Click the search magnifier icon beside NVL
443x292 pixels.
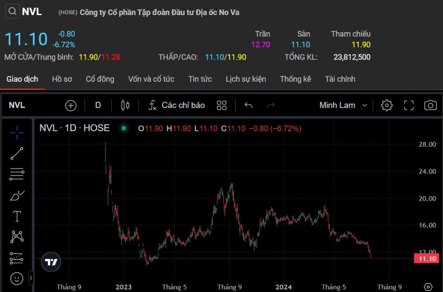click(12, 11)
